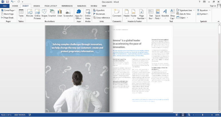This screenshot has width=221, height=117.
Task: Click the vertical scrollbar thumb
Action: [219, 30]
